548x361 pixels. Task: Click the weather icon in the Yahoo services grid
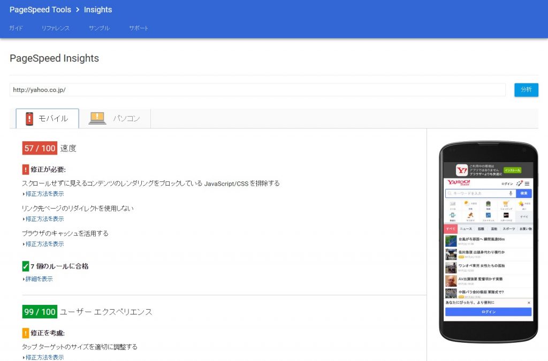[466, 203]
